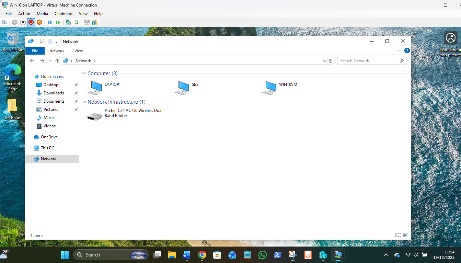
Task: Open the View ribbon tab
Action: (79, 51)
